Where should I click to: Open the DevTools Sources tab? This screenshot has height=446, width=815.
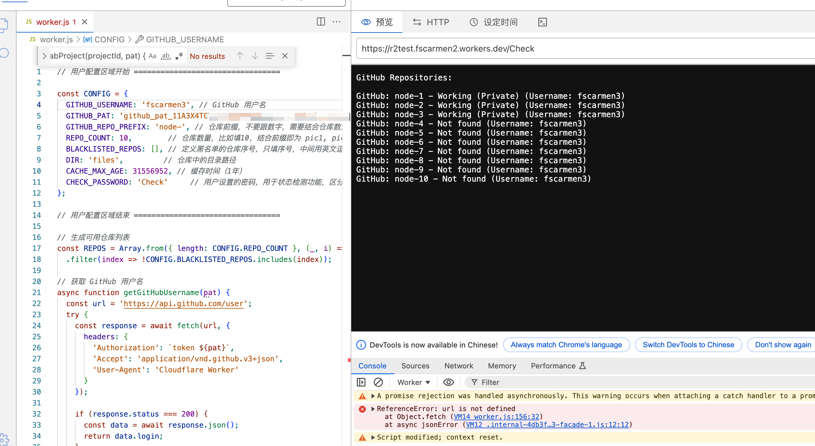(x=415, y=366)
